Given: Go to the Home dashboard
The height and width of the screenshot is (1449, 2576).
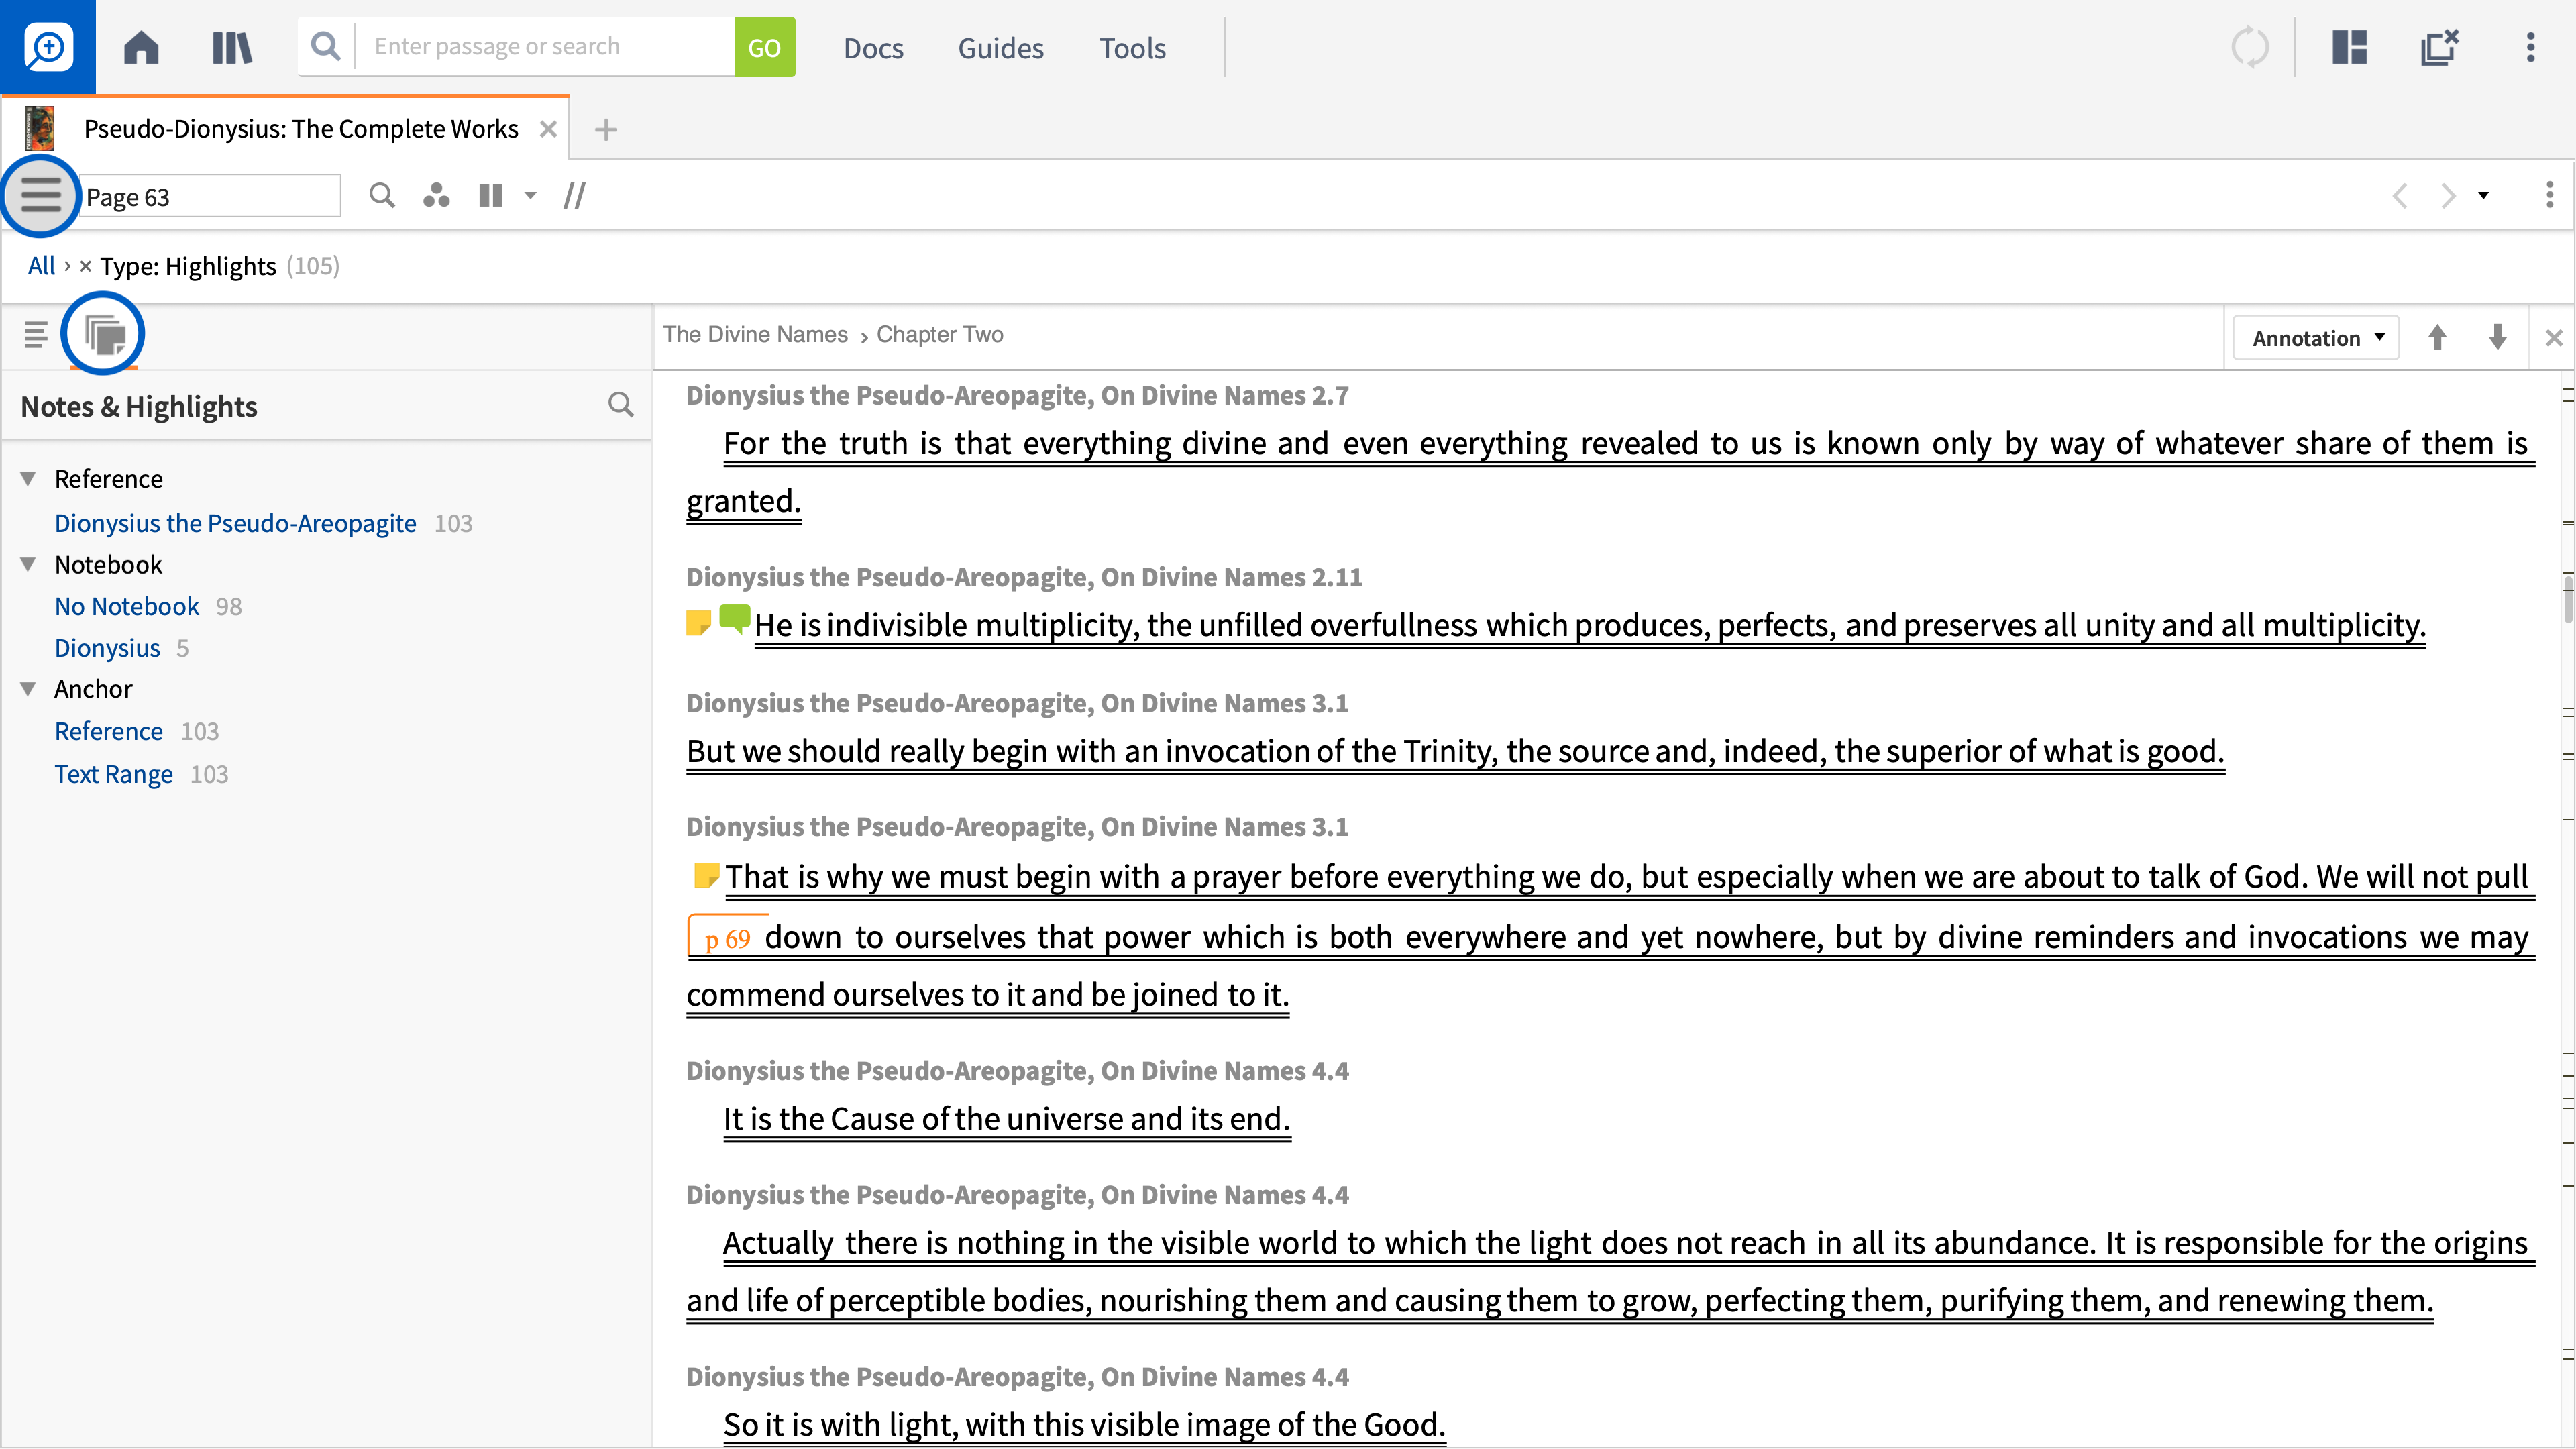Looking at the screenshot, I should pos(141,47).
